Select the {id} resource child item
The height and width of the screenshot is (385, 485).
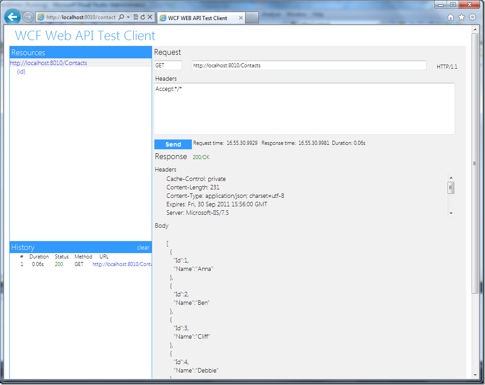[x=21, y=71]
